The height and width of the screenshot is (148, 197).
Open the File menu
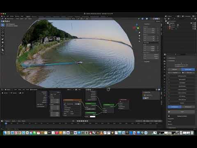(x=4, y=16)
